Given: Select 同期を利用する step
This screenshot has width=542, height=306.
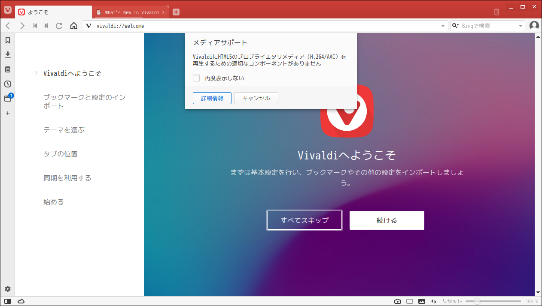Looking at the screenshot, I should 67,178.
